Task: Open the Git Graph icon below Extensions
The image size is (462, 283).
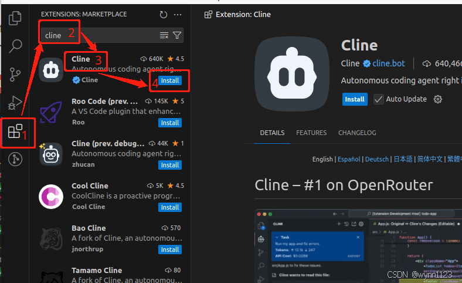Action: pyautogui.click(x=15, y=159)
